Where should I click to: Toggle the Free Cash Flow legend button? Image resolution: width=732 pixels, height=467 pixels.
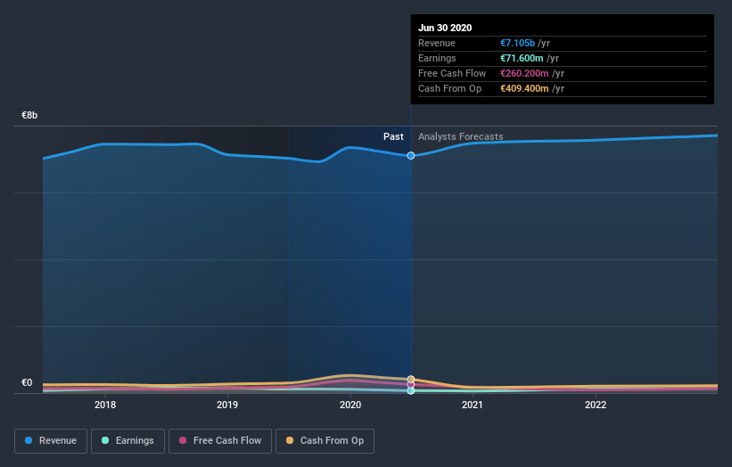click(220, 441)
